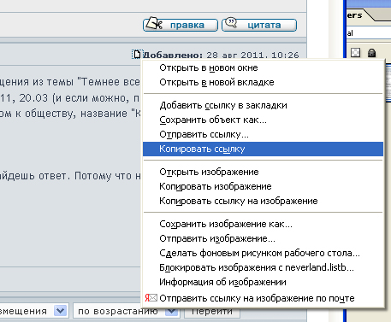The width and height of the screenshot is (391, 322).
Task: Select highlighted "Копировать ссылку" entry
Action: pos(263,149)
